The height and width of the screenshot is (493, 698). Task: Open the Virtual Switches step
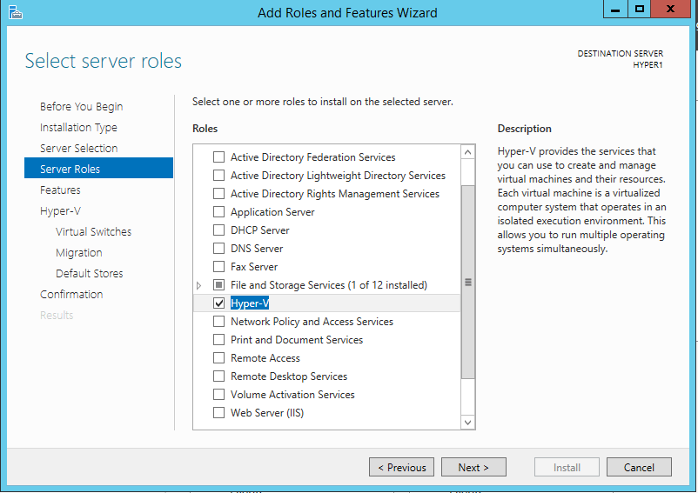(x=93, y=231)
